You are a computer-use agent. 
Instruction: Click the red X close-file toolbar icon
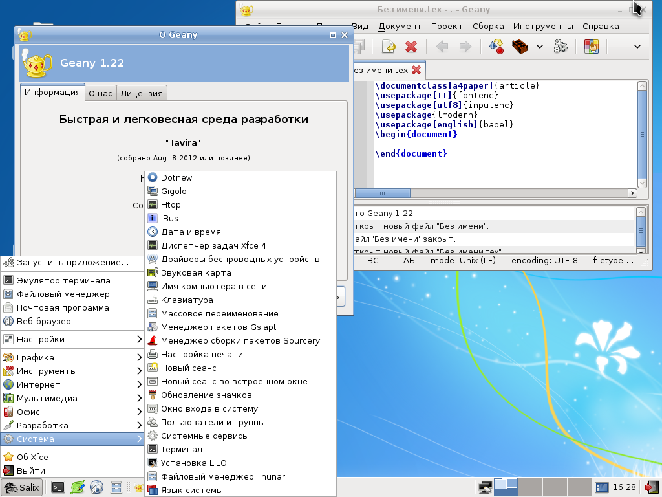411,47
